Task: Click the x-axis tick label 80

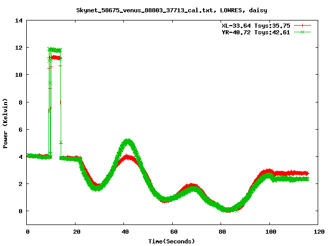Action: tap(222, 232)
